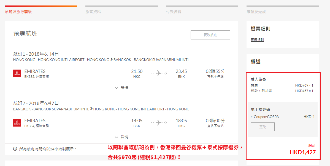Expand 詳情 for flight EK385

pos(121,88)
